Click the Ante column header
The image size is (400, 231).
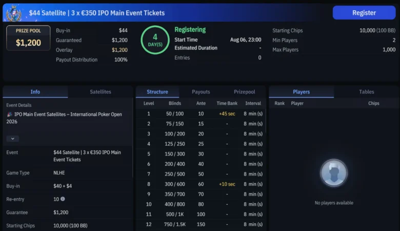coord(201,103)
